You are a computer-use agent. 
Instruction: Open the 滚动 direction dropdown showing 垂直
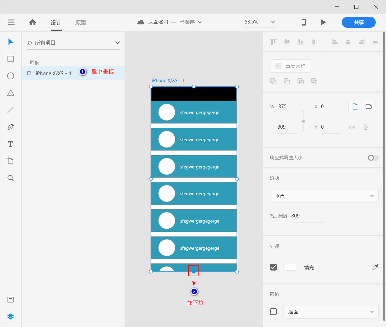[324, 196]
